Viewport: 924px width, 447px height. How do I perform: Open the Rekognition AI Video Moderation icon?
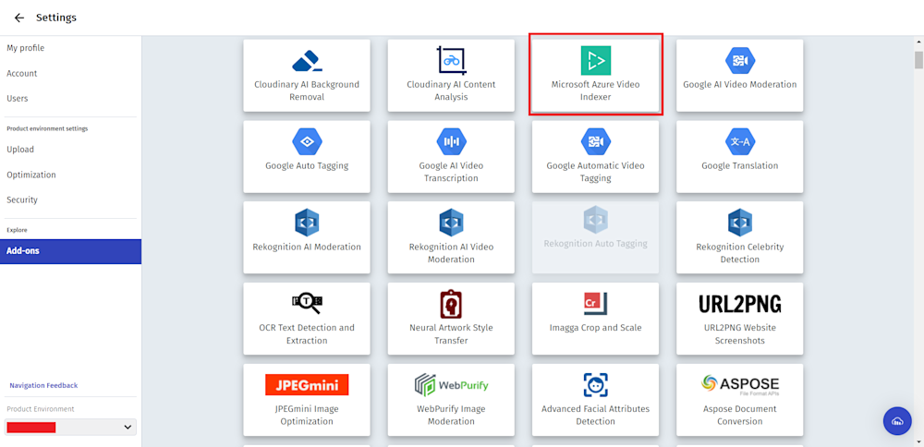[x=452, y=223]
